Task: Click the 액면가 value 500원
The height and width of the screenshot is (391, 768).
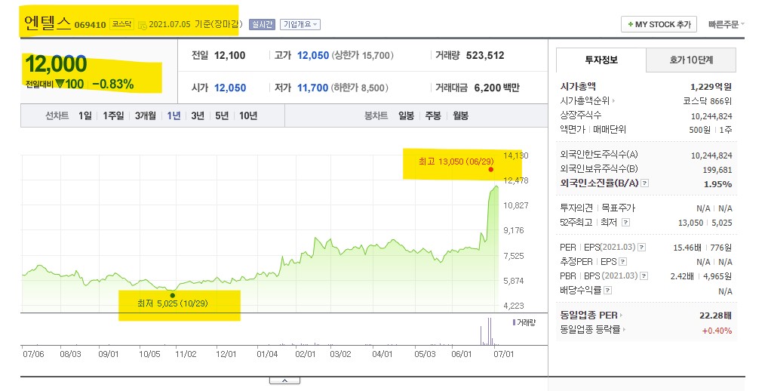Action: point(699,130)
